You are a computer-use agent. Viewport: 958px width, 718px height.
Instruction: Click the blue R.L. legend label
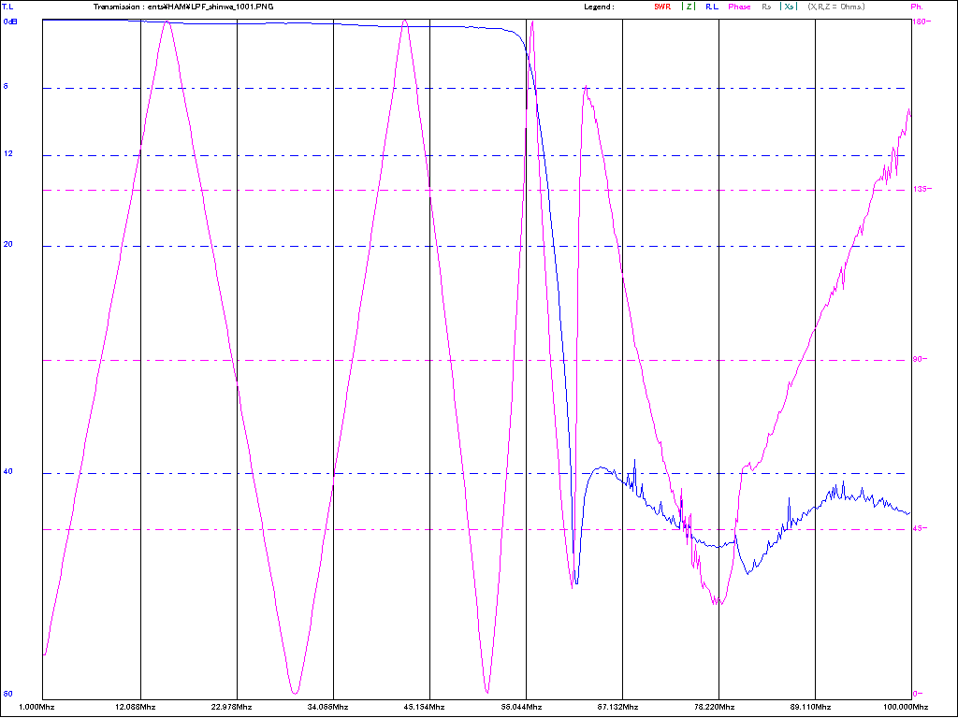point(712,7)
